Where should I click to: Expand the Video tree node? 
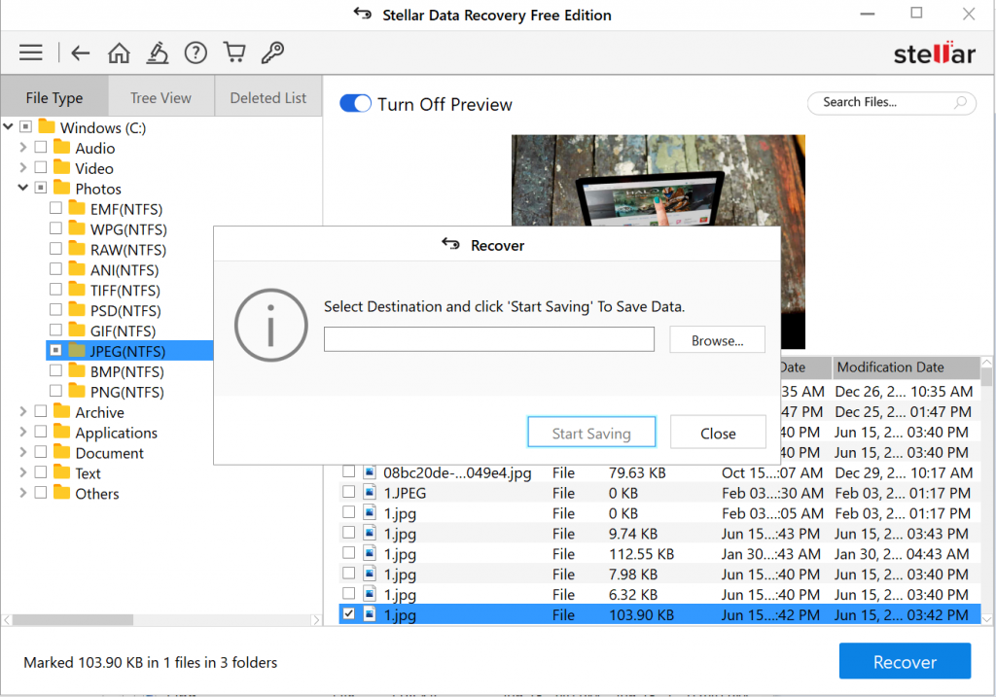click(x=23, y=167)
